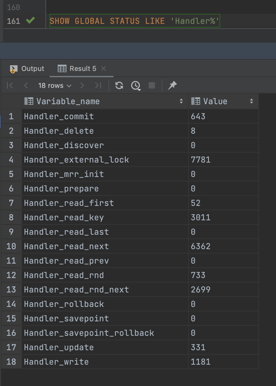Select the Handler_rollback cell
This screenshot has height=386, width=276.
[105, 304]
